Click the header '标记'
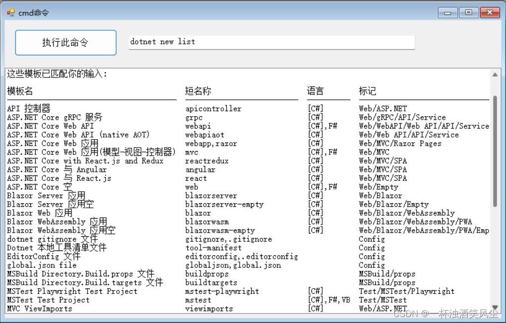506x323 pixels. (x=367, y=91)
